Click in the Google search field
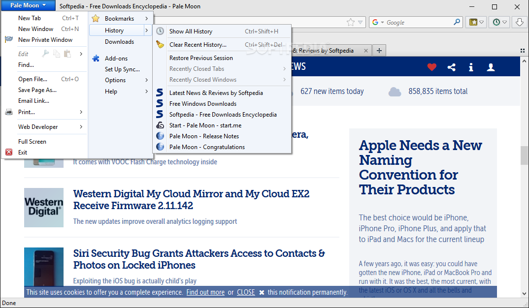Viewport: 529px width, 308px height. 418,22
